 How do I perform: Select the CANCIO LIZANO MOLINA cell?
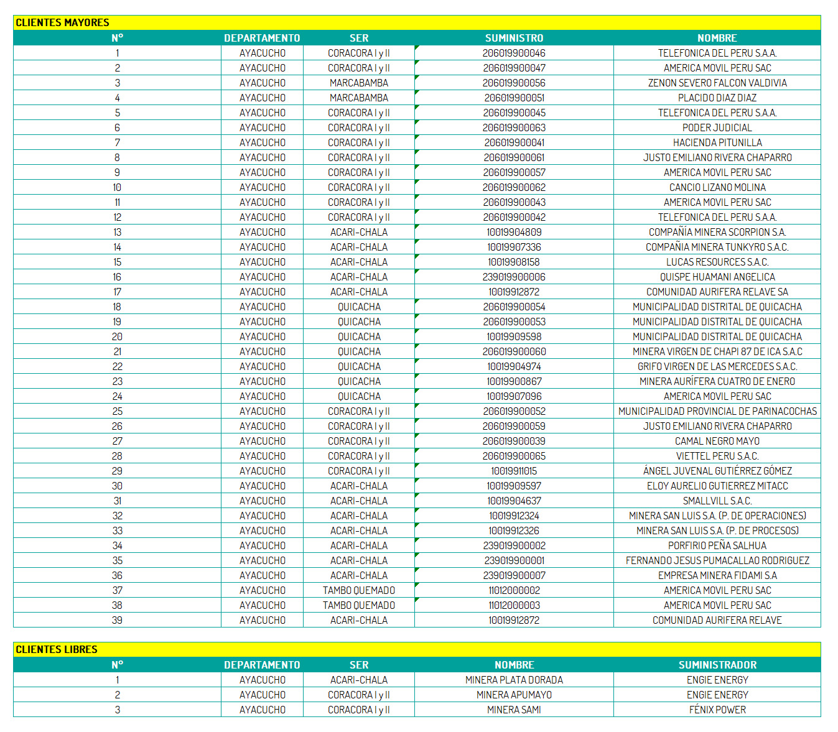point(717,187)
